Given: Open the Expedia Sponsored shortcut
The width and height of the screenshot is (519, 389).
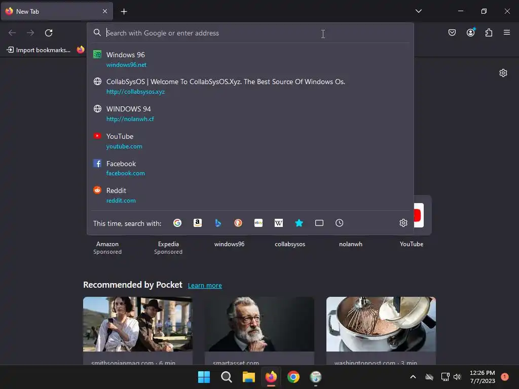Looking at the screenshot, I should [168, 247].
